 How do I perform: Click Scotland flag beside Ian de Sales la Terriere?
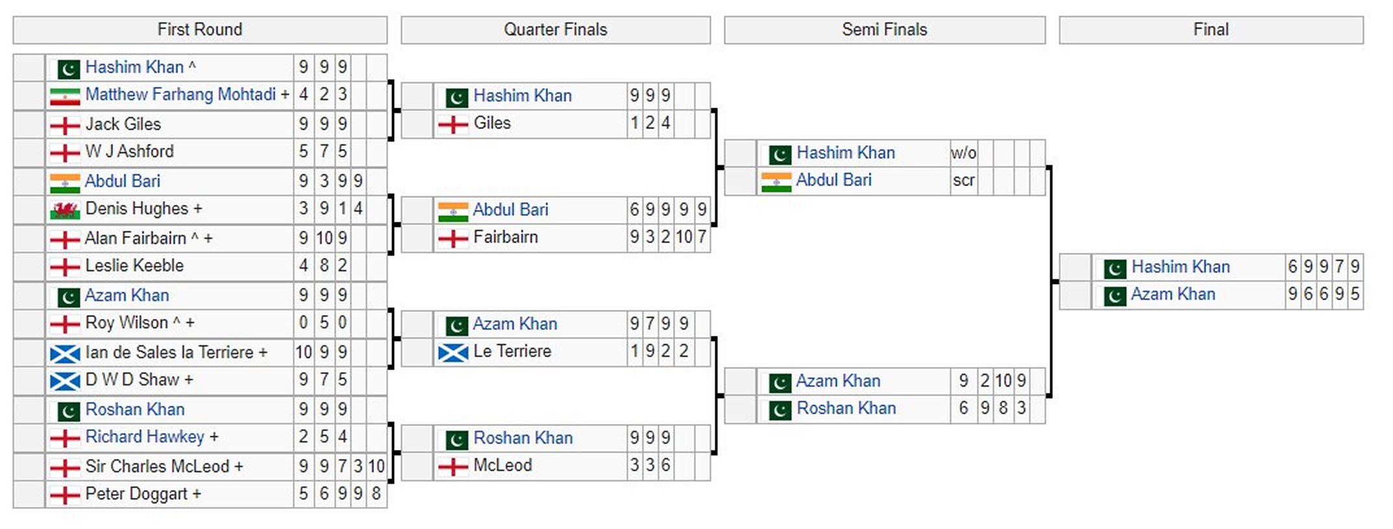(65, 354)
